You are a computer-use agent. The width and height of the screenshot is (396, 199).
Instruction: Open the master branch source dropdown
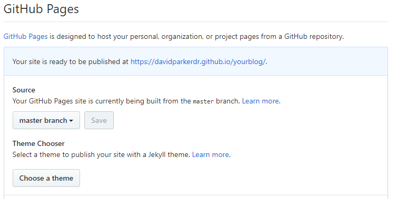coord(46,120)
